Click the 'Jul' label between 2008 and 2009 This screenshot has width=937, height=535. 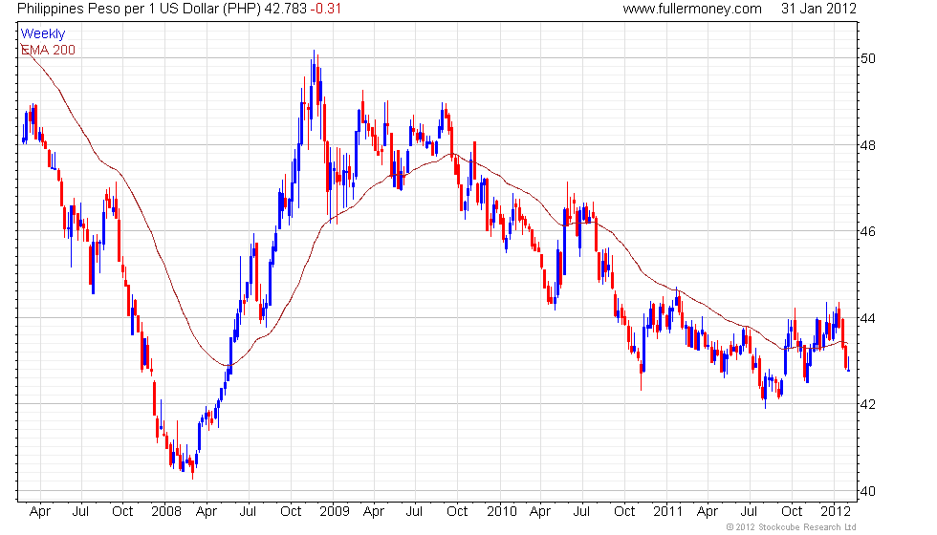coord(248,512)
